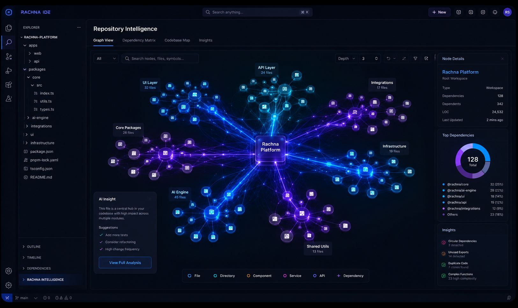Image resolution: width=518 pixels, height=308 pixels.
Task: Check the Consider refactoring suggestion
Action: 101,242
